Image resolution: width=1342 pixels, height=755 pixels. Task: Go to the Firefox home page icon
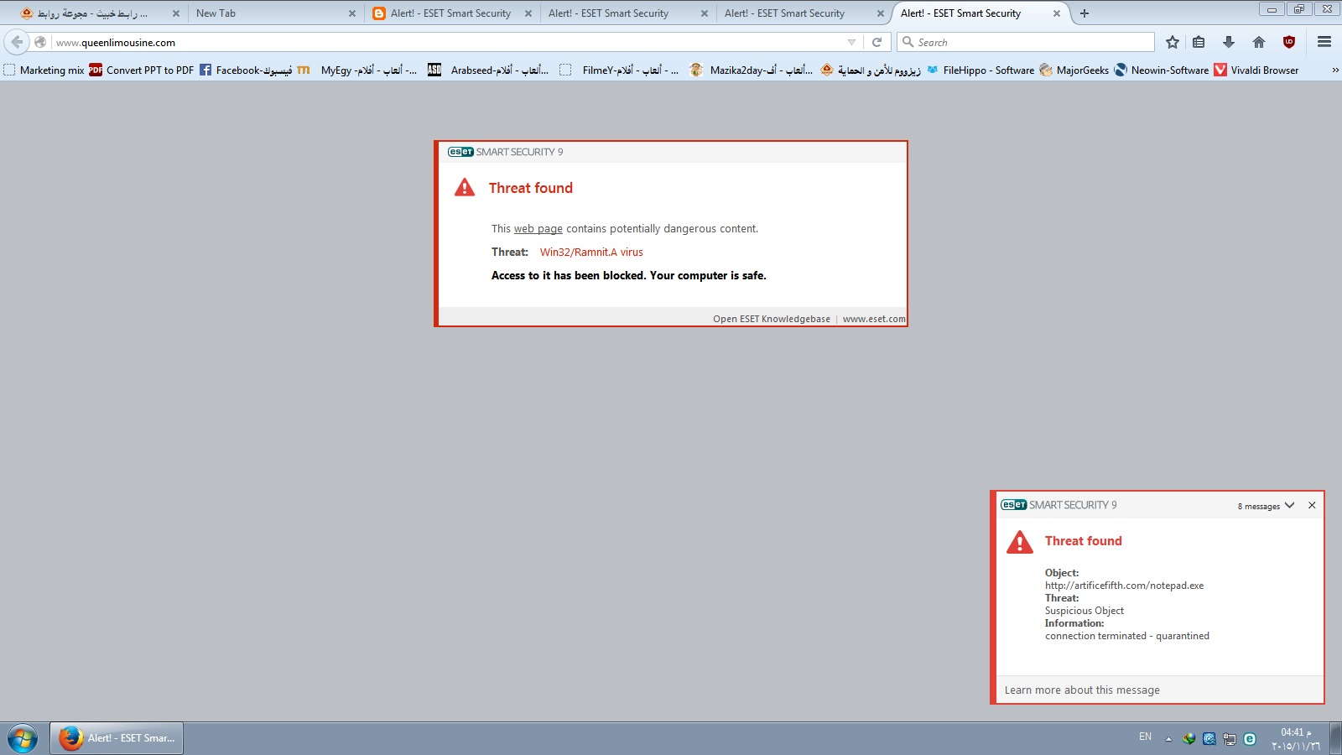[1259, 42]
